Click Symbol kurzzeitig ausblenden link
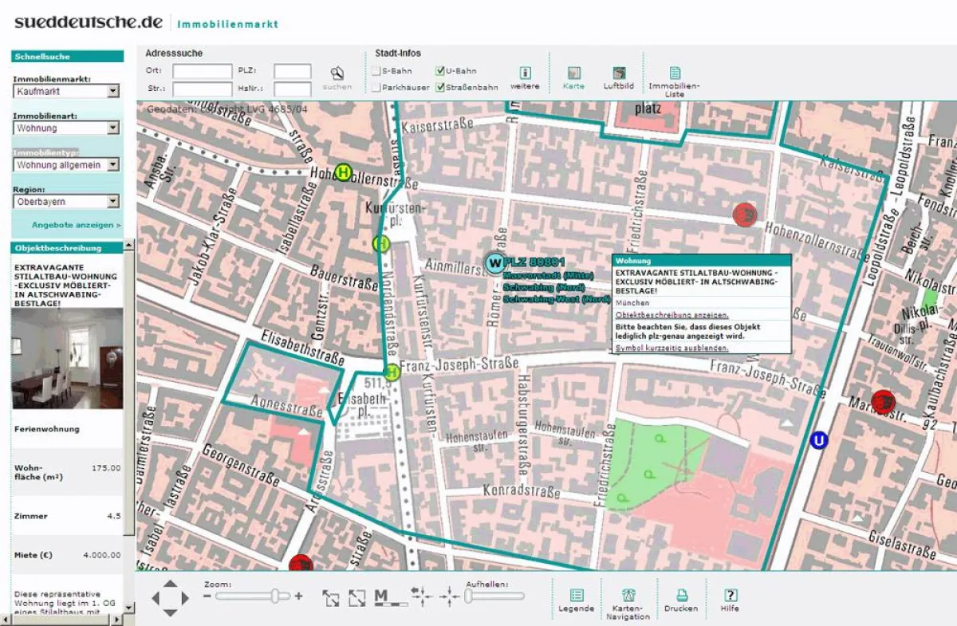This screenshot has width=957, height=626. pos(671,348)
